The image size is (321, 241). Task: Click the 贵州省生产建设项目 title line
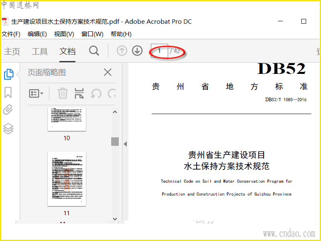(x=227, y=155)
